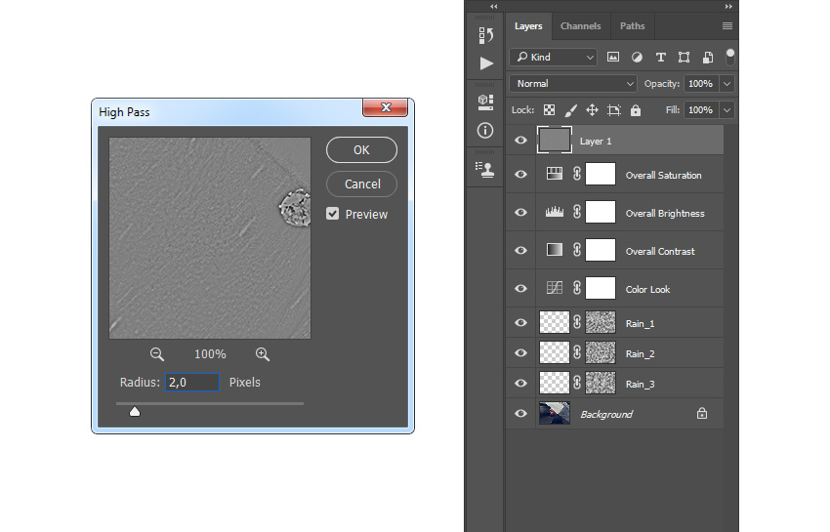This screenshot has height=532, width=830.
Task: Toggle the layer filtering switch
Action: [730, 57]
